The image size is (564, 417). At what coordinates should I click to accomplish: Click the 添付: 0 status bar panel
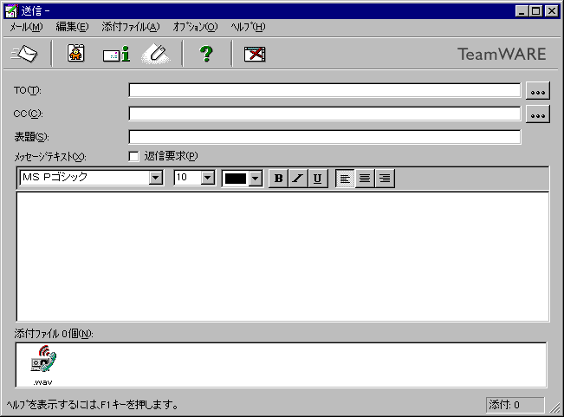[515, 405]
